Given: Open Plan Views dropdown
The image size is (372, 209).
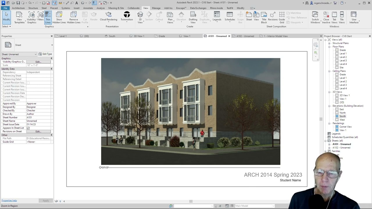Looking at the screenshot, I should tap(170, 17).
